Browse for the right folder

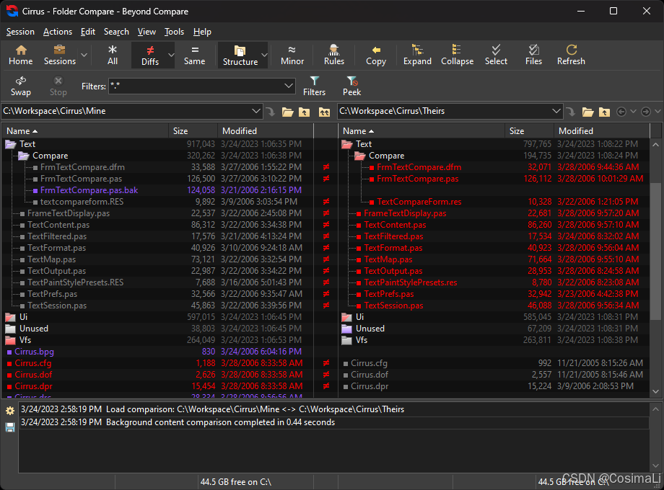pyautogui.click(x=587, y=112)
